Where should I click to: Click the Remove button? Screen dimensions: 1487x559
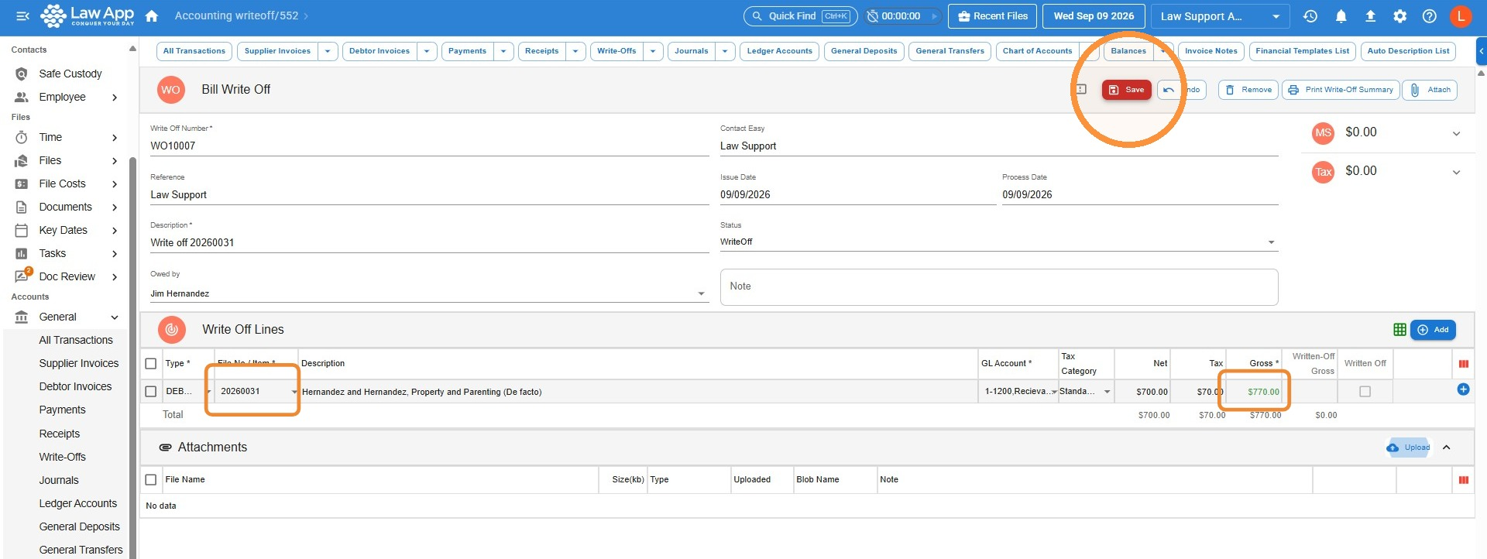tap(1248, 90)
